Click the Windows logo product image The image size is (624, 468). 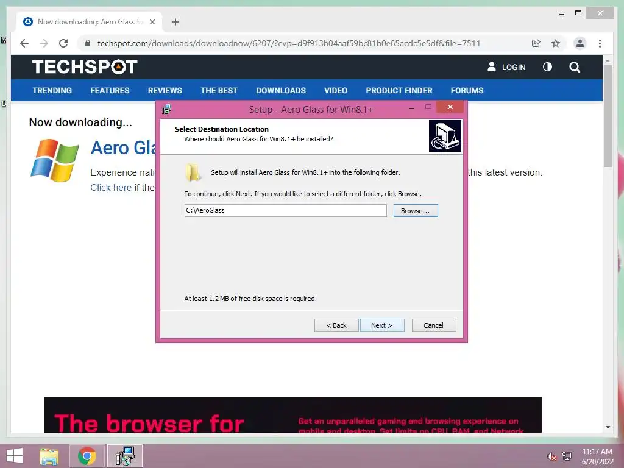[x=54, y=160]
